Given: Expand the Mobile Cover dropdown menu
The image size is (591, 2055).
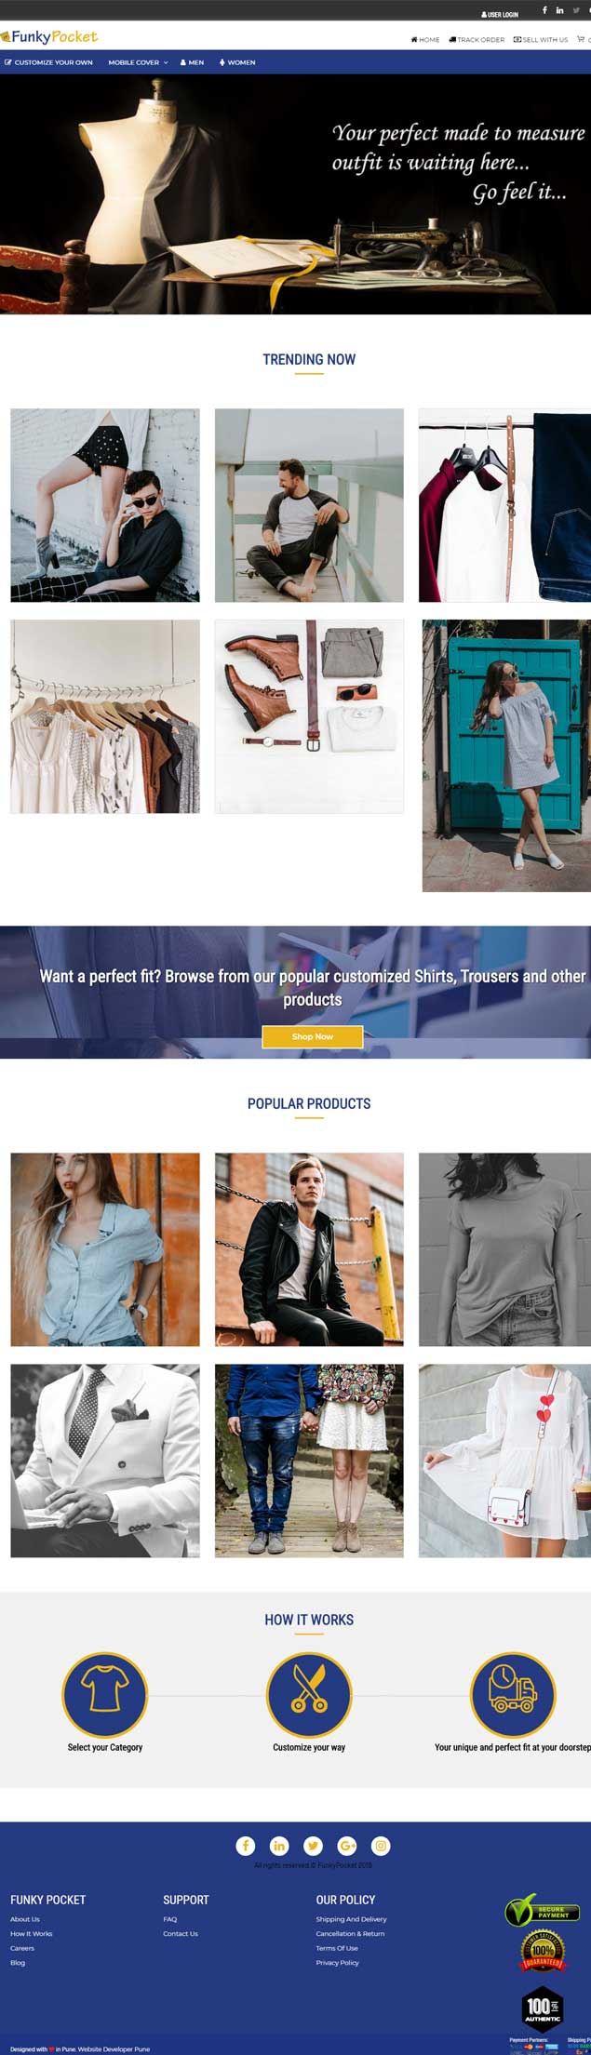Looking at the screenshot, I should pyautogui.click(x=138, y=62).
